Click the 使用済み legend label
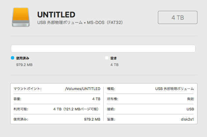The width and height of the screenshot is (207, 137). (x=22, y=58)
